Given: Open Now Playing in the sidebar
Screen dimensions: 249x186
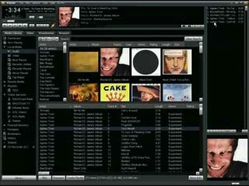Looking at the screenshot, I should click(x=15, y=42).
